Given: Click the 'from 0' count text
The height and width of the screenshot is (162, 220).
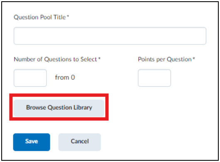Looking at the screenshot, I should [x=65, y=77].
